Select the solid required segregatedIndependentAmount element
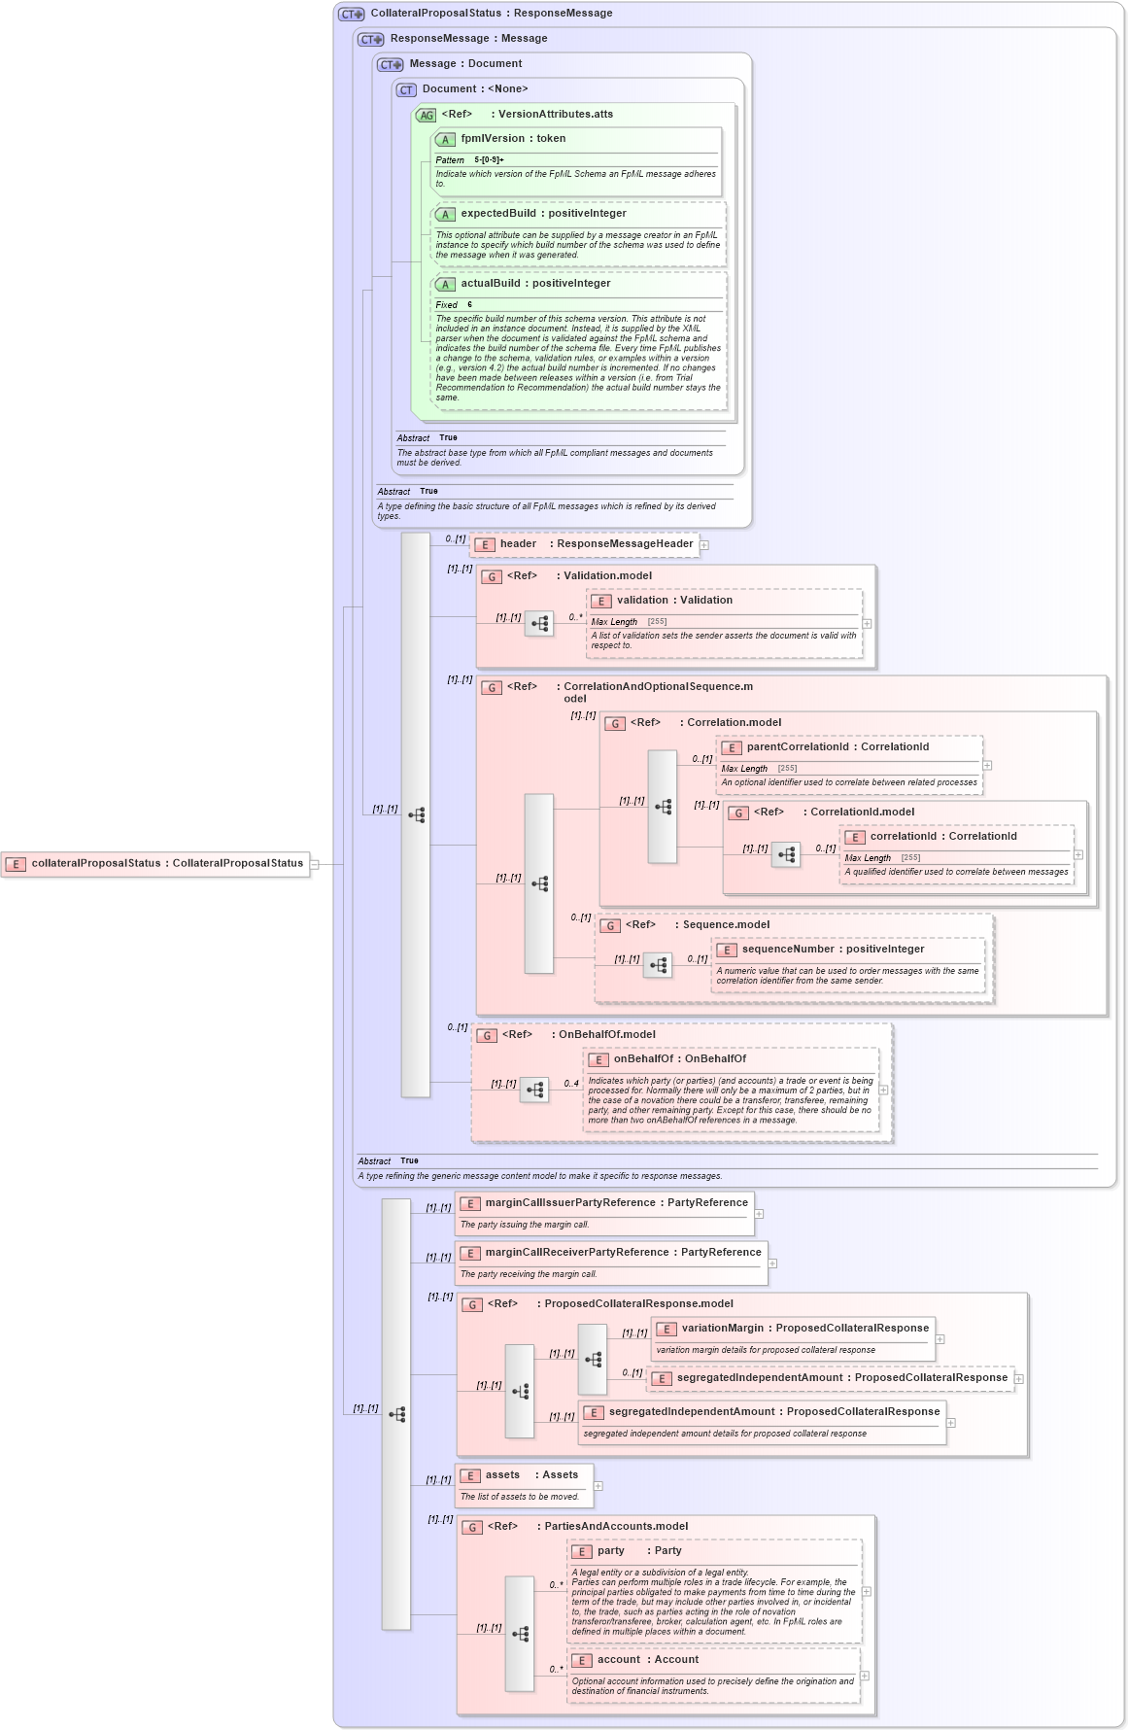This screenshot has width=1128, height=1730. (763, 1422)
